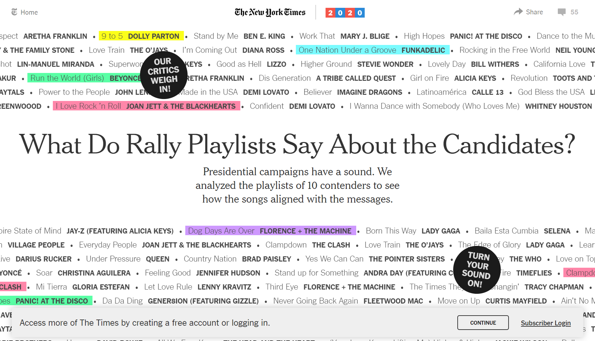Click I Wanna Dance with Somebody Whitney Houston
Image resolution: width=595 pixels, height=341 pixels.
coord(471,106)
